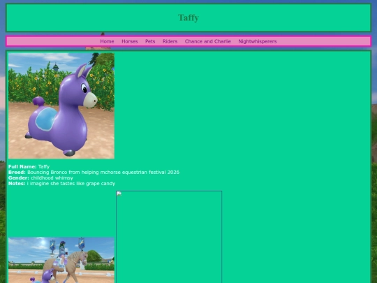Click the purple Bouncing Bronco photo
This screenshot has height=283, width=377.
pos(61,106)
